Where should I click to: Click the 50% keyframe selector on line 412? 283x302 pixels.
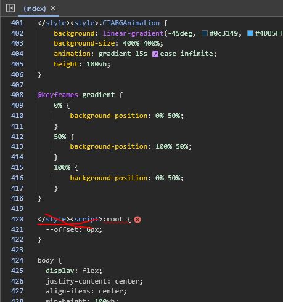click(x=60, y=137)
